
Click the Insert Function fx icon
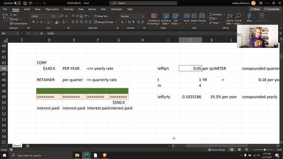click(42, 34)
